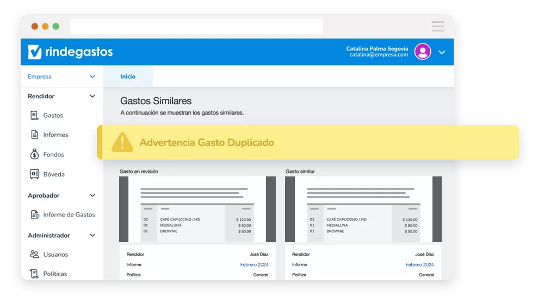Collapse the Rendidor section

pyautogui.click(x=92, y=96)
